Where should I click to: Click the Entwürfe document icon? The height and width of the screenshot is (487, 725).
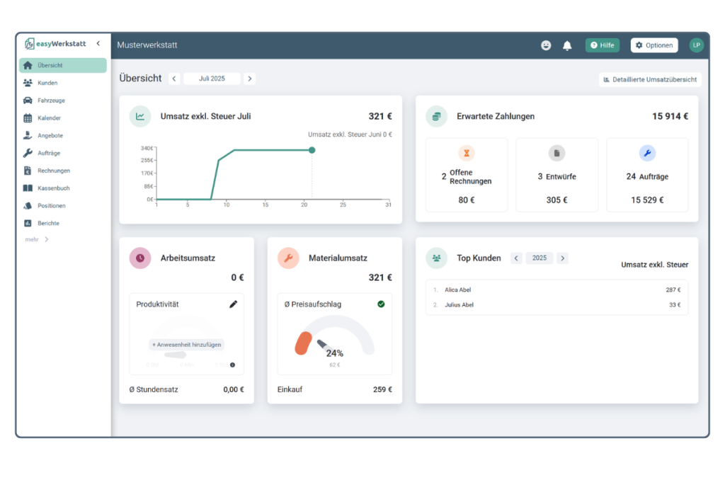[556, 153]
